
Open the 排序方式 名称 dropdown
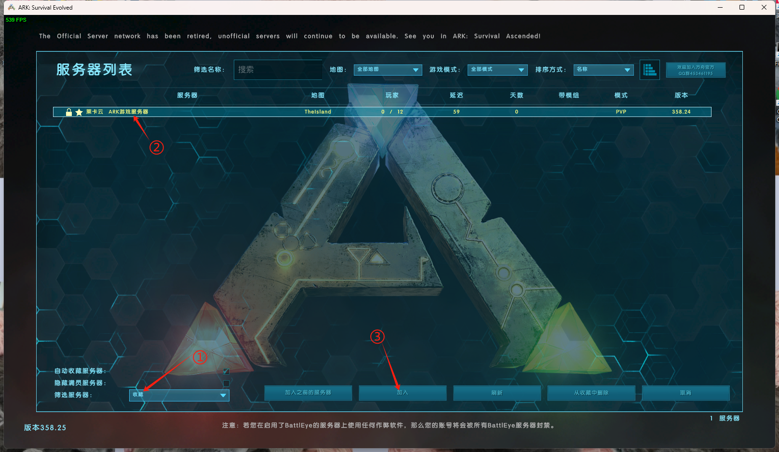click(604, 70)
